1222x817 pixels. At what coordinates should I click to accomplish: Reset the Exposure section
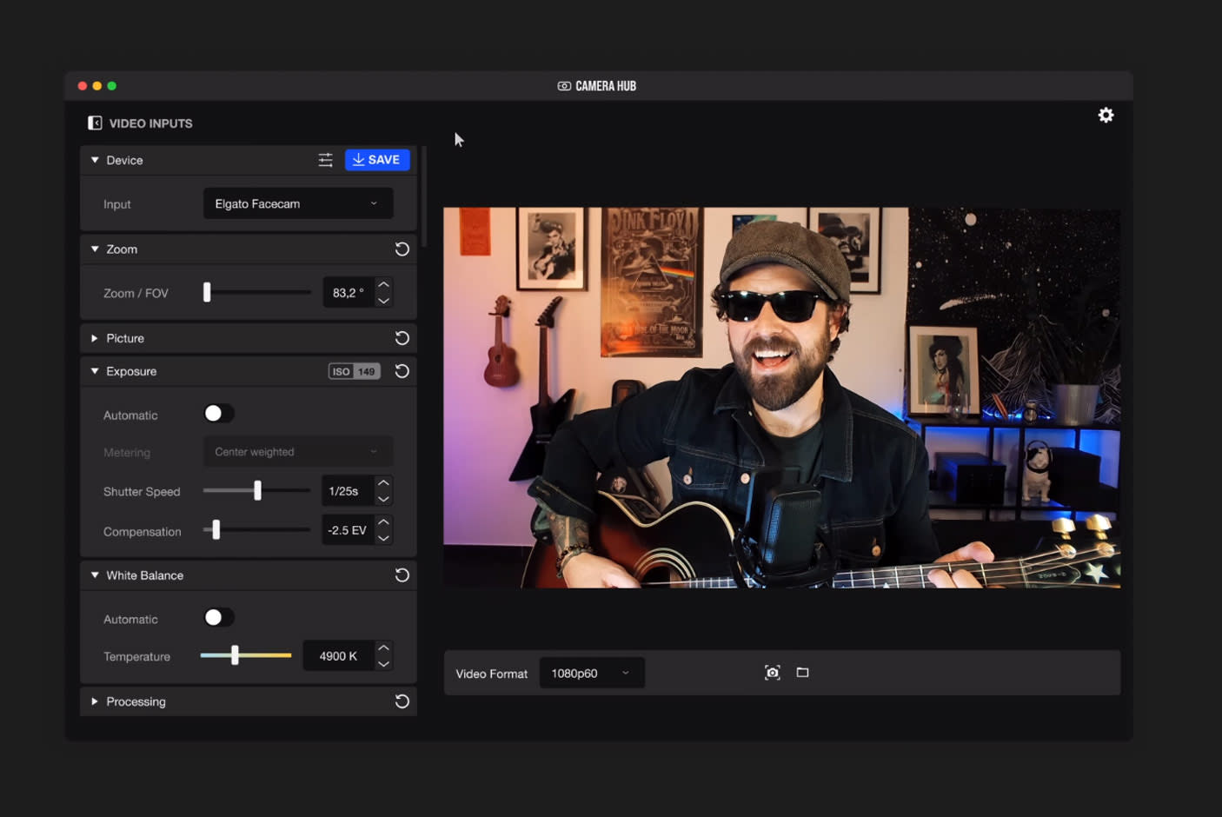tap(402, 371)
